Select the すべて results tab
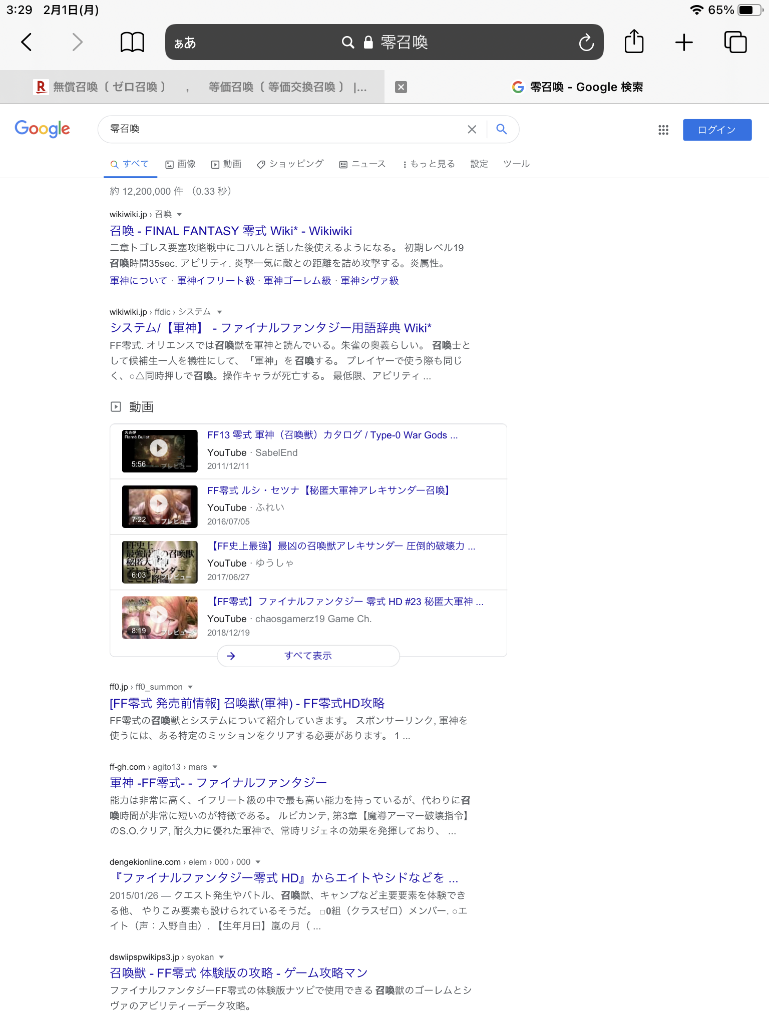The height and width of the screenshot is (1025, 769). pyautogui.click(x=130, y=164)
